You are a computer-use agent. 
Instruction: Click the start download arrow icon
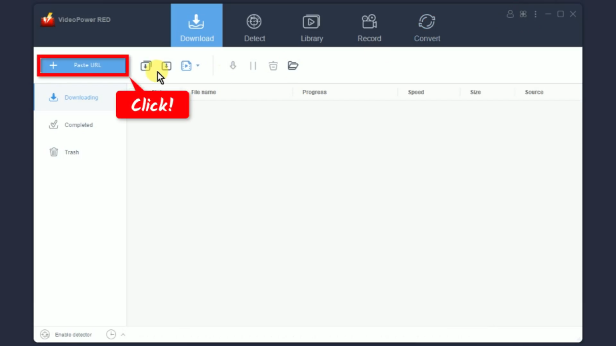233,66
